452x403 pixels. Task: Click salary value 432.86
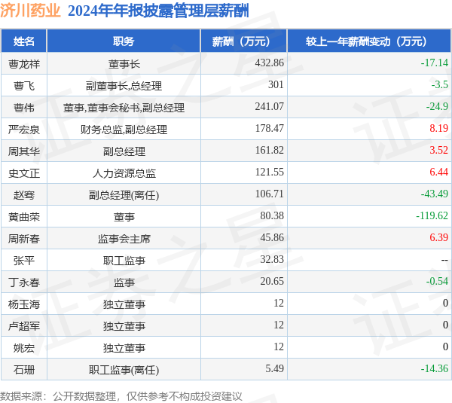269,63
